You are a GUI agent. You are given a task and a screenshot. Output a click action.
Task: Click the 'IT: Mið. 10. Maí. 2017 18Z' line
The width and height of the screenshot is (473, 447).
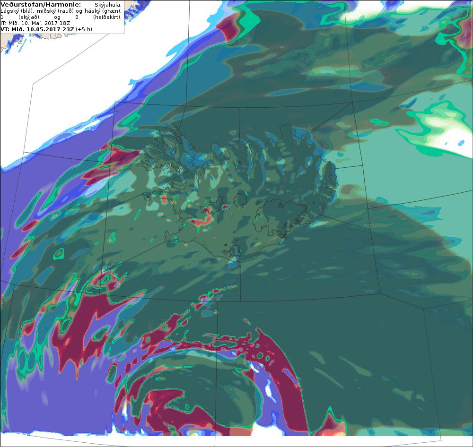(35, 23)
